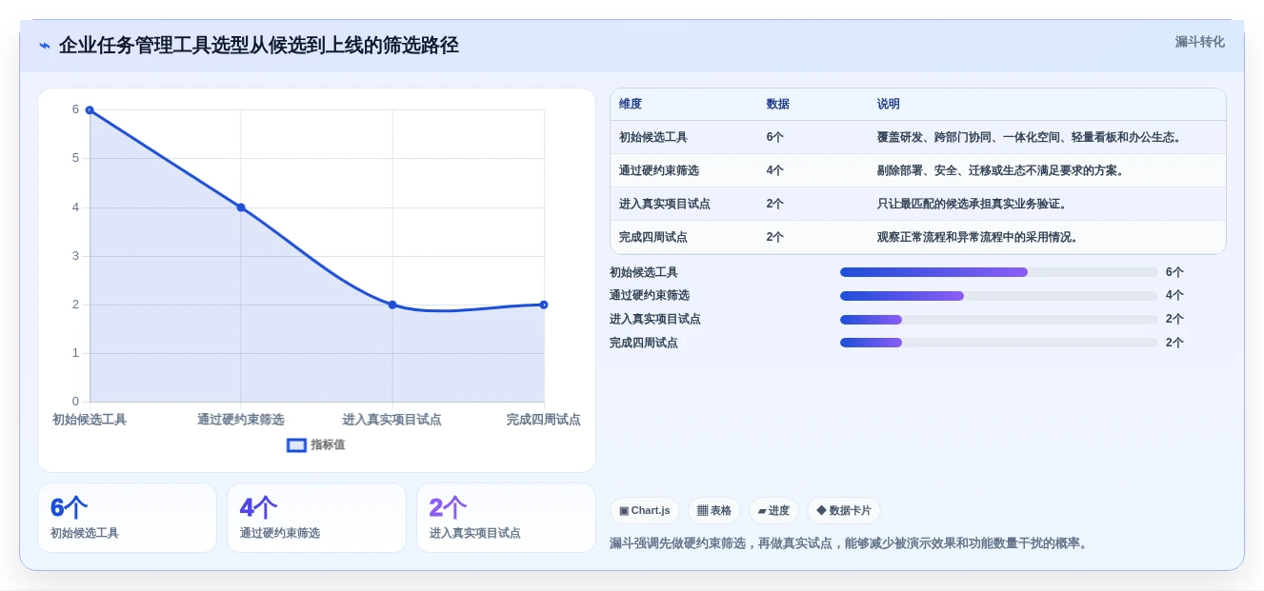Click the chart data point at 完成四周试点
The width and height of the screenshot is (1264, 591).
(544, 305)
